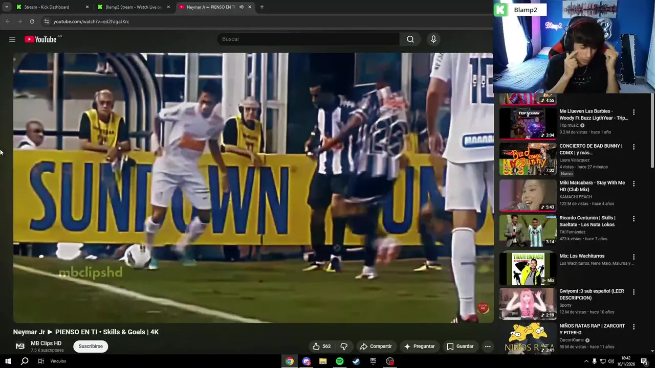
Task: Open Google Chrome from the taskbar
Action: [290, 361]
